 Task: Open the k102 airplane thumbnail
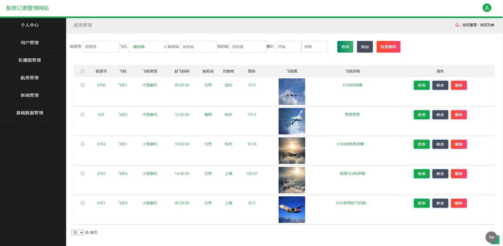292,180
